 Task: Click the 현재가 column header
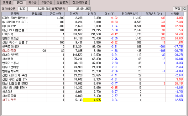92,14
